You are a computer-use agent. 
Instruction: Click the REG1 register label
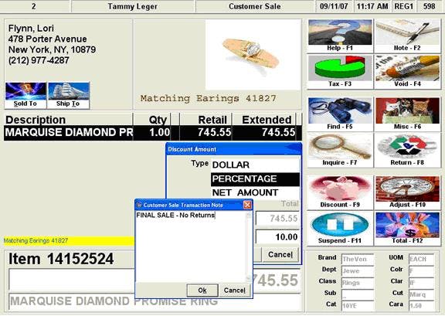[403, 6]
